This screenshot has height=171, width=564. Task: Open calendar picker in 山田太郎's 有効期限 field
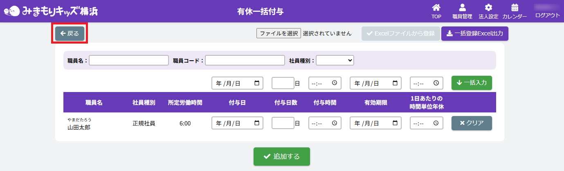tap(395, 123)
